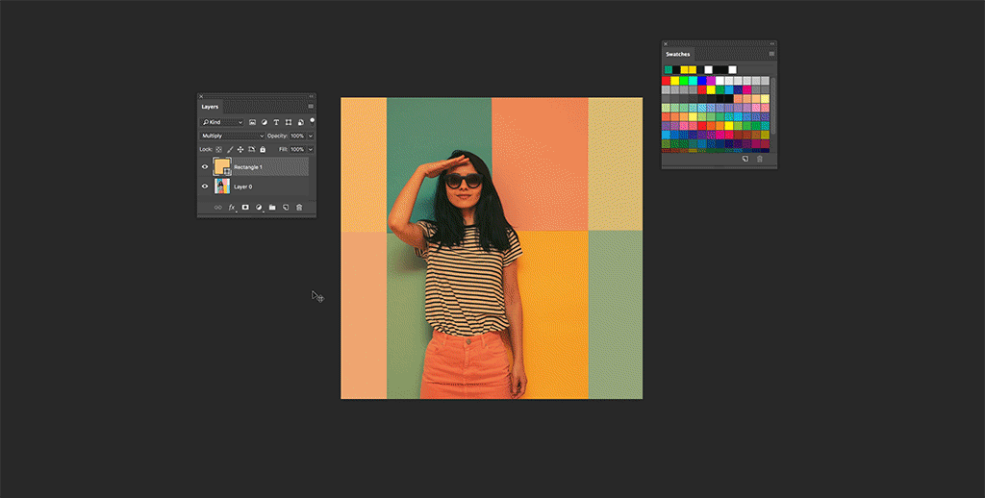
Task: Select the Swatches panel tab
Action: point(678,55)
